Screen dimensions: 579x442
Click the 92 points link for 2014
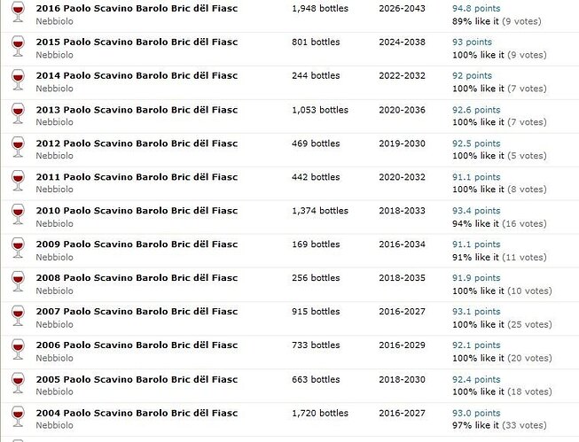point(472,75)
